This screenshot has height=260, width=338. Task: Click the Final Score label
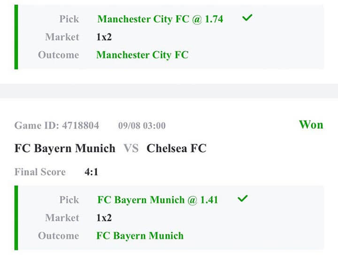(x=40, y=172)
